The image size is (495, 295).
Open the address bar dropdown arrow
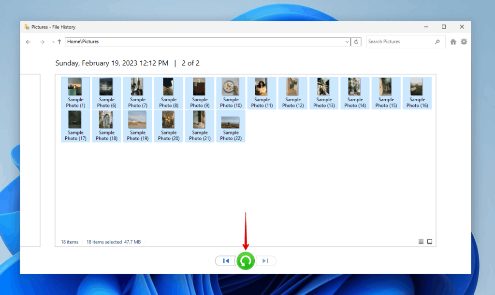(347, 41)
